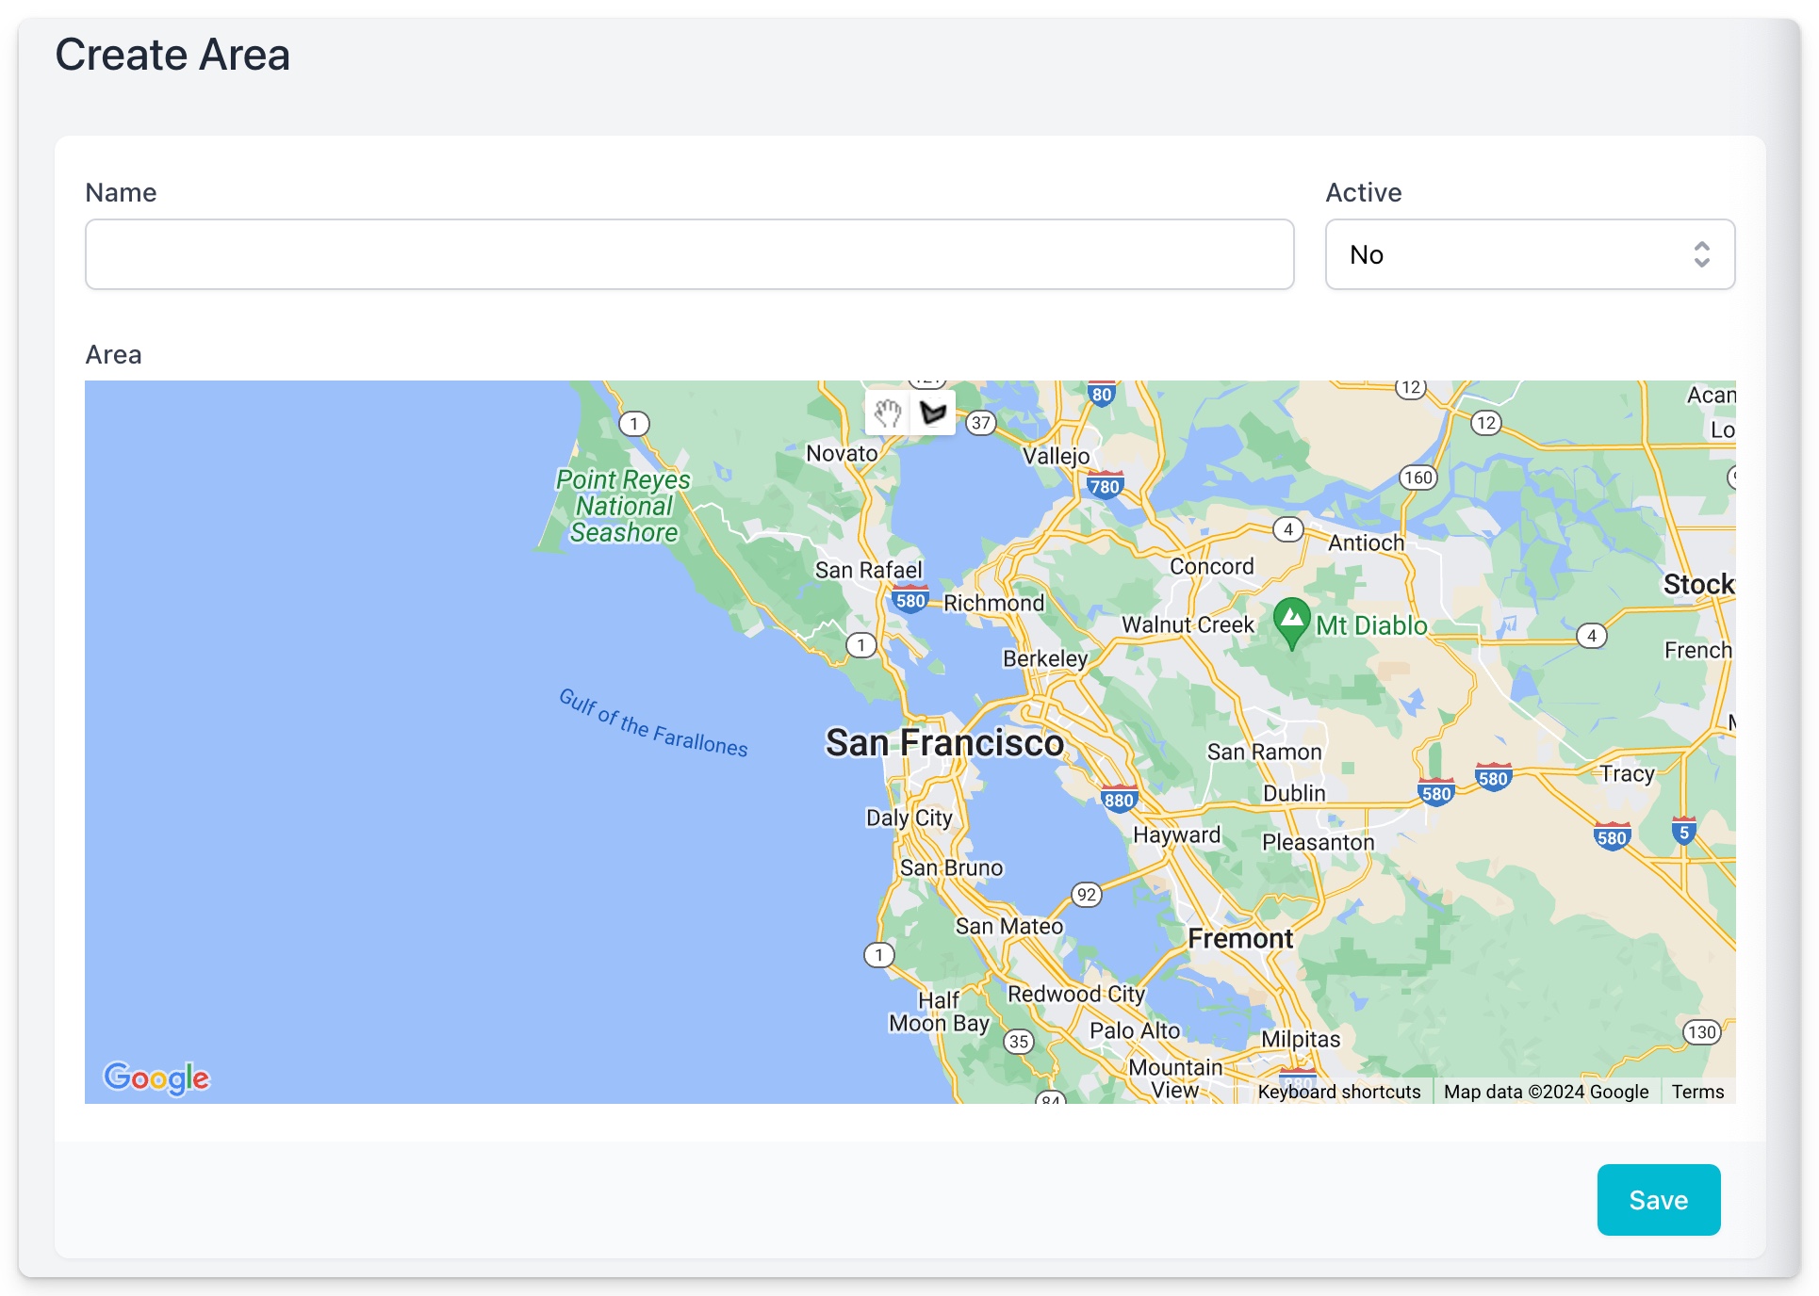This screenshot has height=1296, width=1819.
Task: Click Interstate 780 shield near Vallejo
Action: click(x=1105, y=486)
